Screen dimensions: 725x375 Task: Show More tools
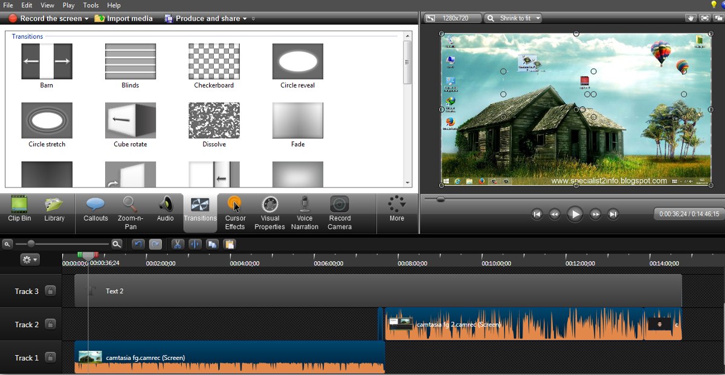pyautogui.click(x=397, y=209)
